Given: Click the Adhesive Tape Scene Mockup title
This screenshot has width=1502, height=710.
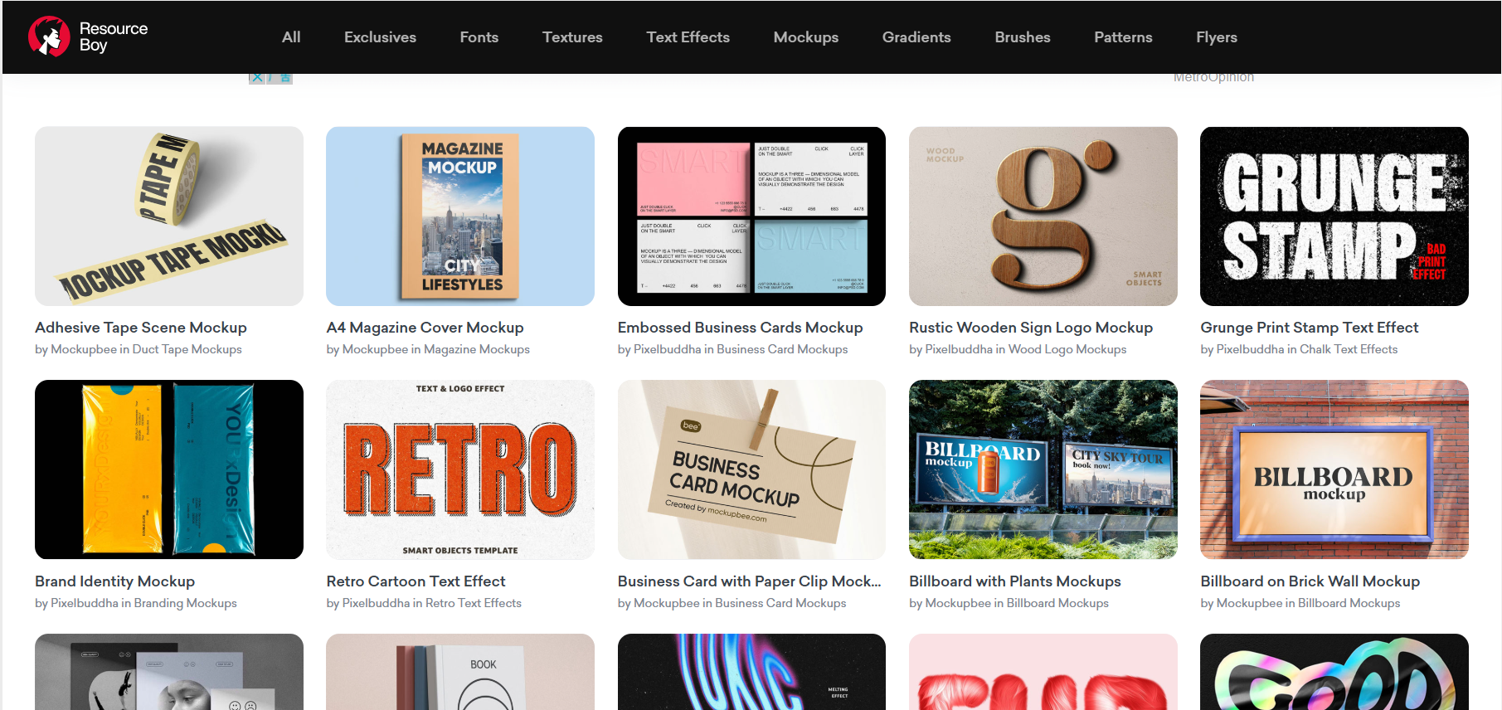Looking at the screenshot, I should 141,328.
